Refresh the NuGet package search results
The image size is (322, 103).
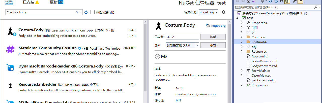tap(86, 12)
